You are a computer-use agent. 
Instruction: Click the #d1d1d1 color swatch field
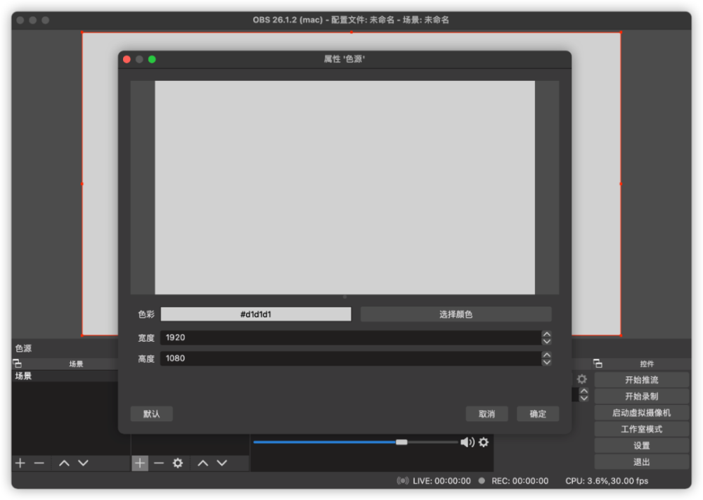pos(256,314)
